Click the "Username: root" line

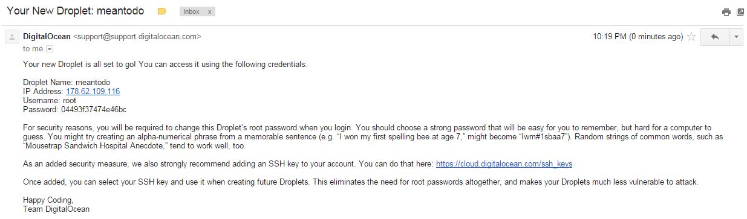click(50, 100)
